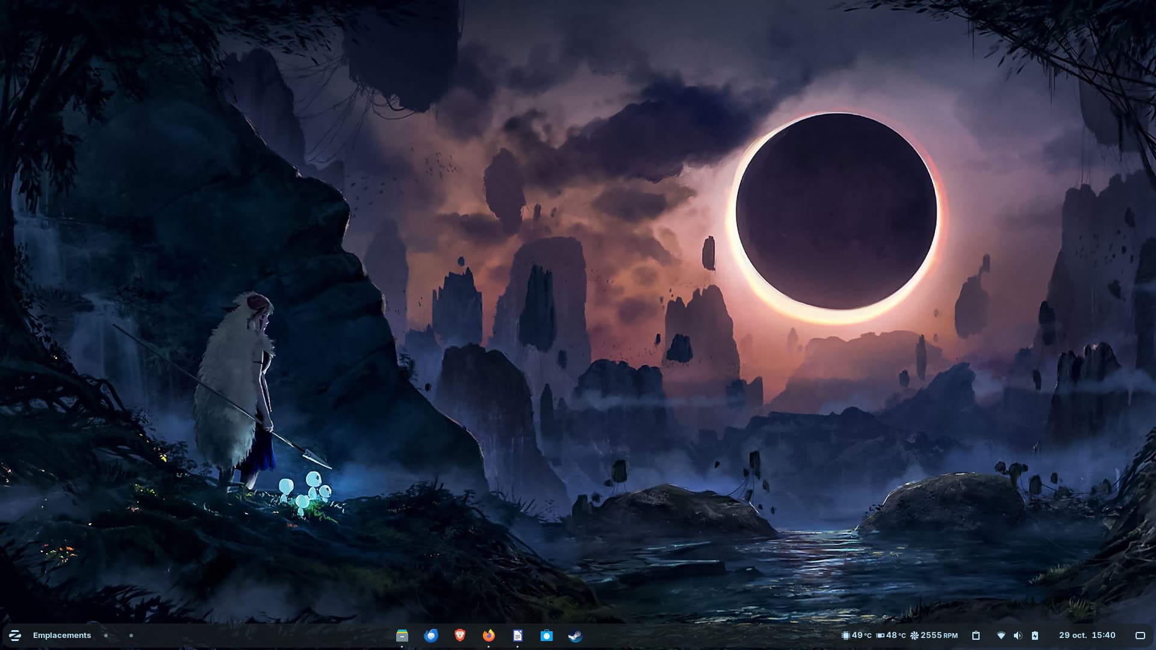Open LibreOffice Writer from the dock
The image size is (1156, 650).
click(518, 636)
